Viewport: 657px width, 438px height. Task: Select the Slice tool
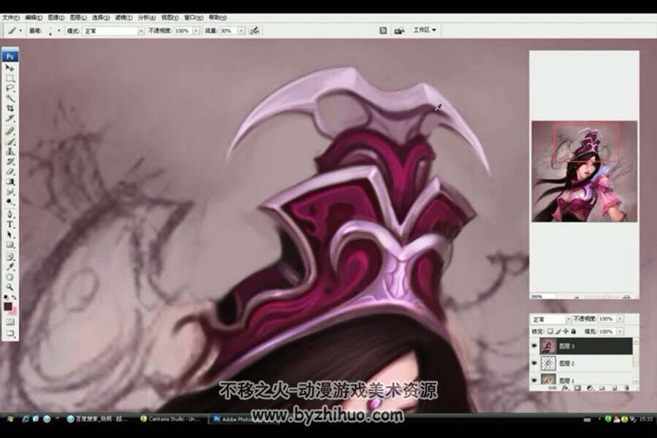(x=9, y=118)
